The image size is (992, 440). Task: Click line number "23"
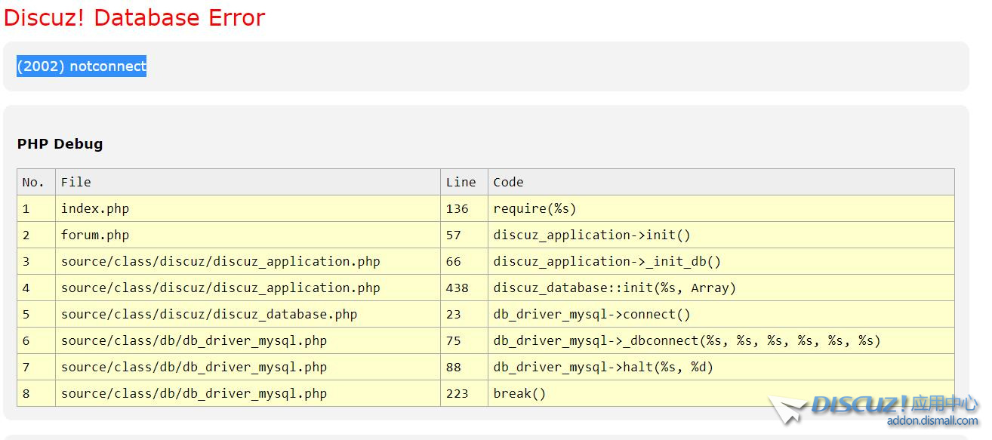click(x=464, y=314)
